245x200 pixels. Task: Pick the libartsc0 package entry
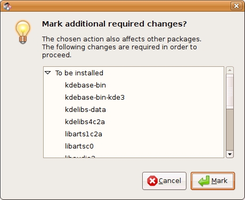tap(134, 146)
